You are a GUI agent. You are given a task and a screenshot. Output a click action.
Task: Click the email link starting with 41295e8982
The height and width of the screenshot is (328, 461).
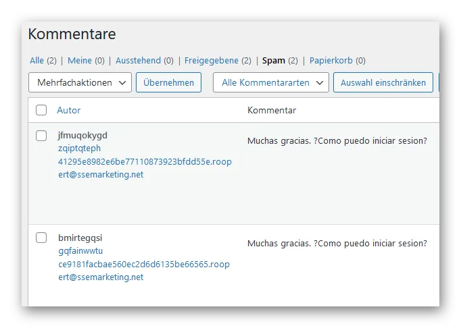click(x=145, y=168)
